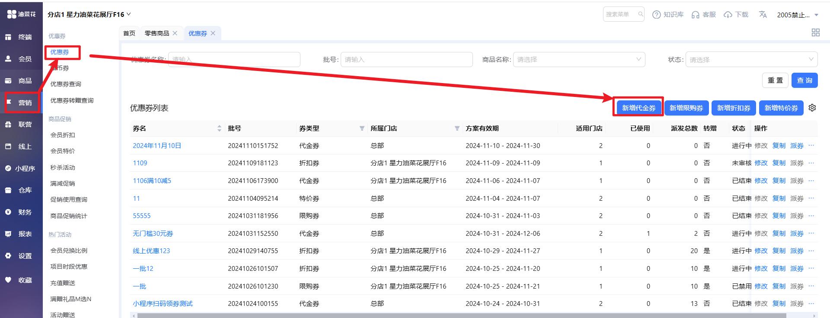This screenshot has width=830, height=318.
Task: Click the 新增代金券 button
Action: pyautogui.click(x=638, y=108)
